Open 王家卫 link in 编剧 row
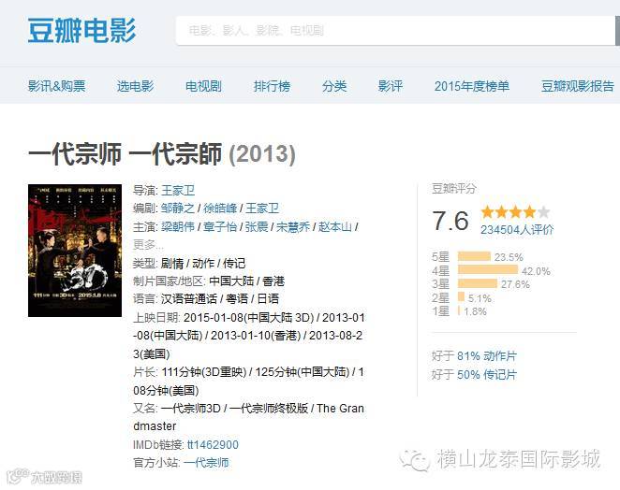 [262, 209]
